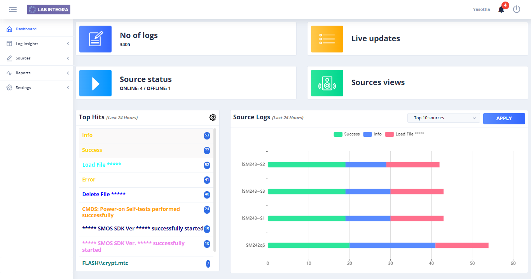
Task: Toggle Load File series in legend
Action: tap(405, 134)
